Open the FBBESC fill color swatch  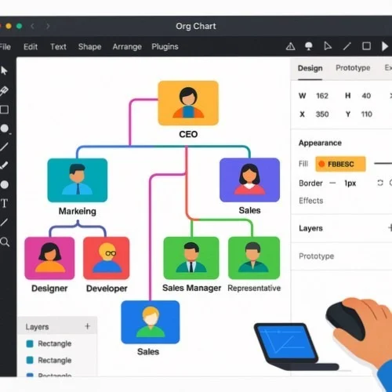coord(340,164)
